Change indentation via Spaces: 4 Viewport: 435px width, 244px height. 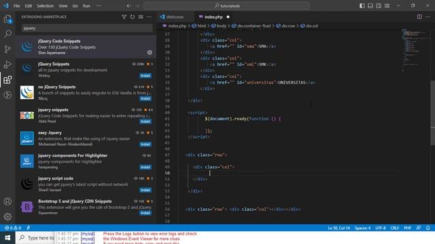362,228
